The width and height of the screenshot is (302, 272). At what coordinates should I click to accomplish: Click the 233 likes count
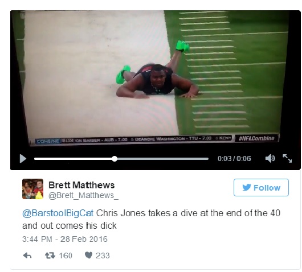103,255
